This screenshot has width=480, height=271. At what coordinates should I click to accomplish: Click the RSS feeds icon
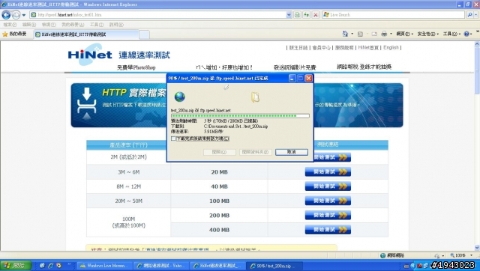(360, 34)
